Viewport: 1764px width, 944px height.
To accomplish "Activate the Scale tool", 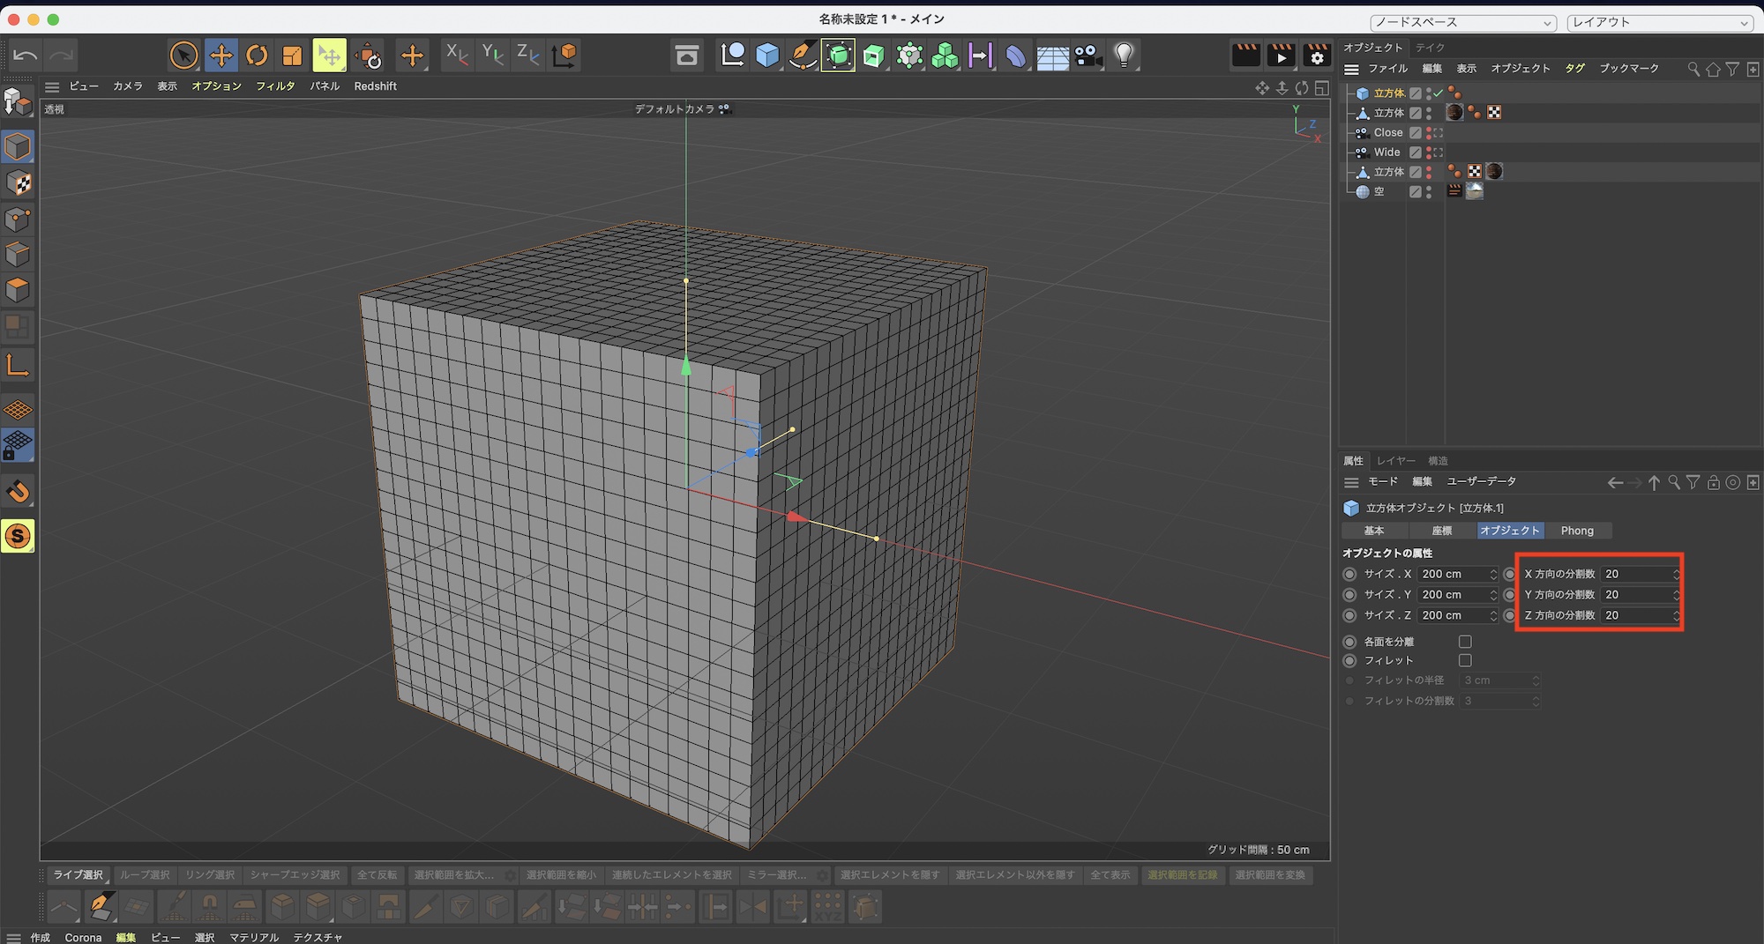I will 292,56.
